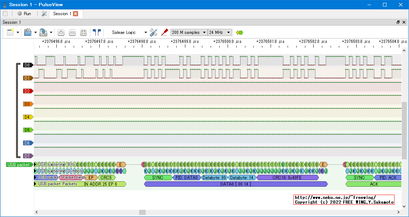Image resolution: width=409 pixels, height=217 pixels.
Task: Click the zoom-to-fit icon
Action: (83, 32)
